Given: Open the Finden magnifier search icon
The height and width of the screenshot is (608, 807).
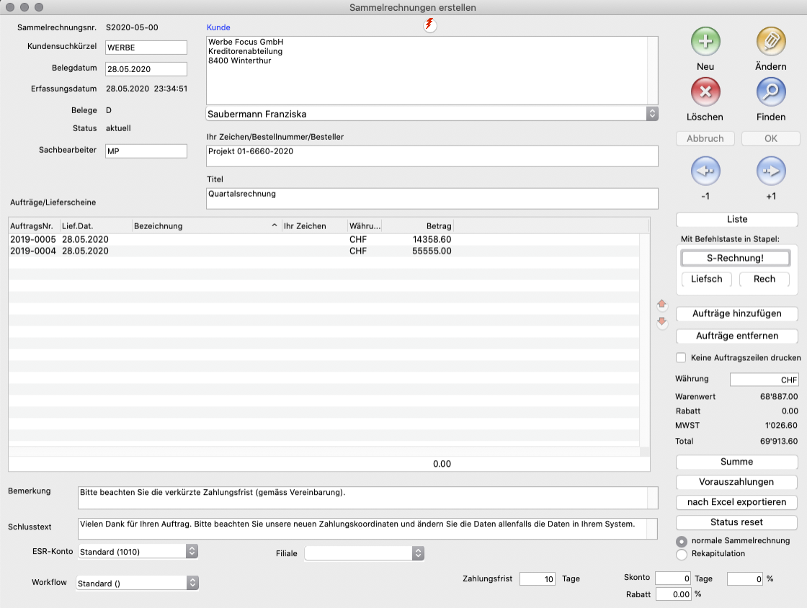Looking at the screenshot, I should click(x=770, y=92).
